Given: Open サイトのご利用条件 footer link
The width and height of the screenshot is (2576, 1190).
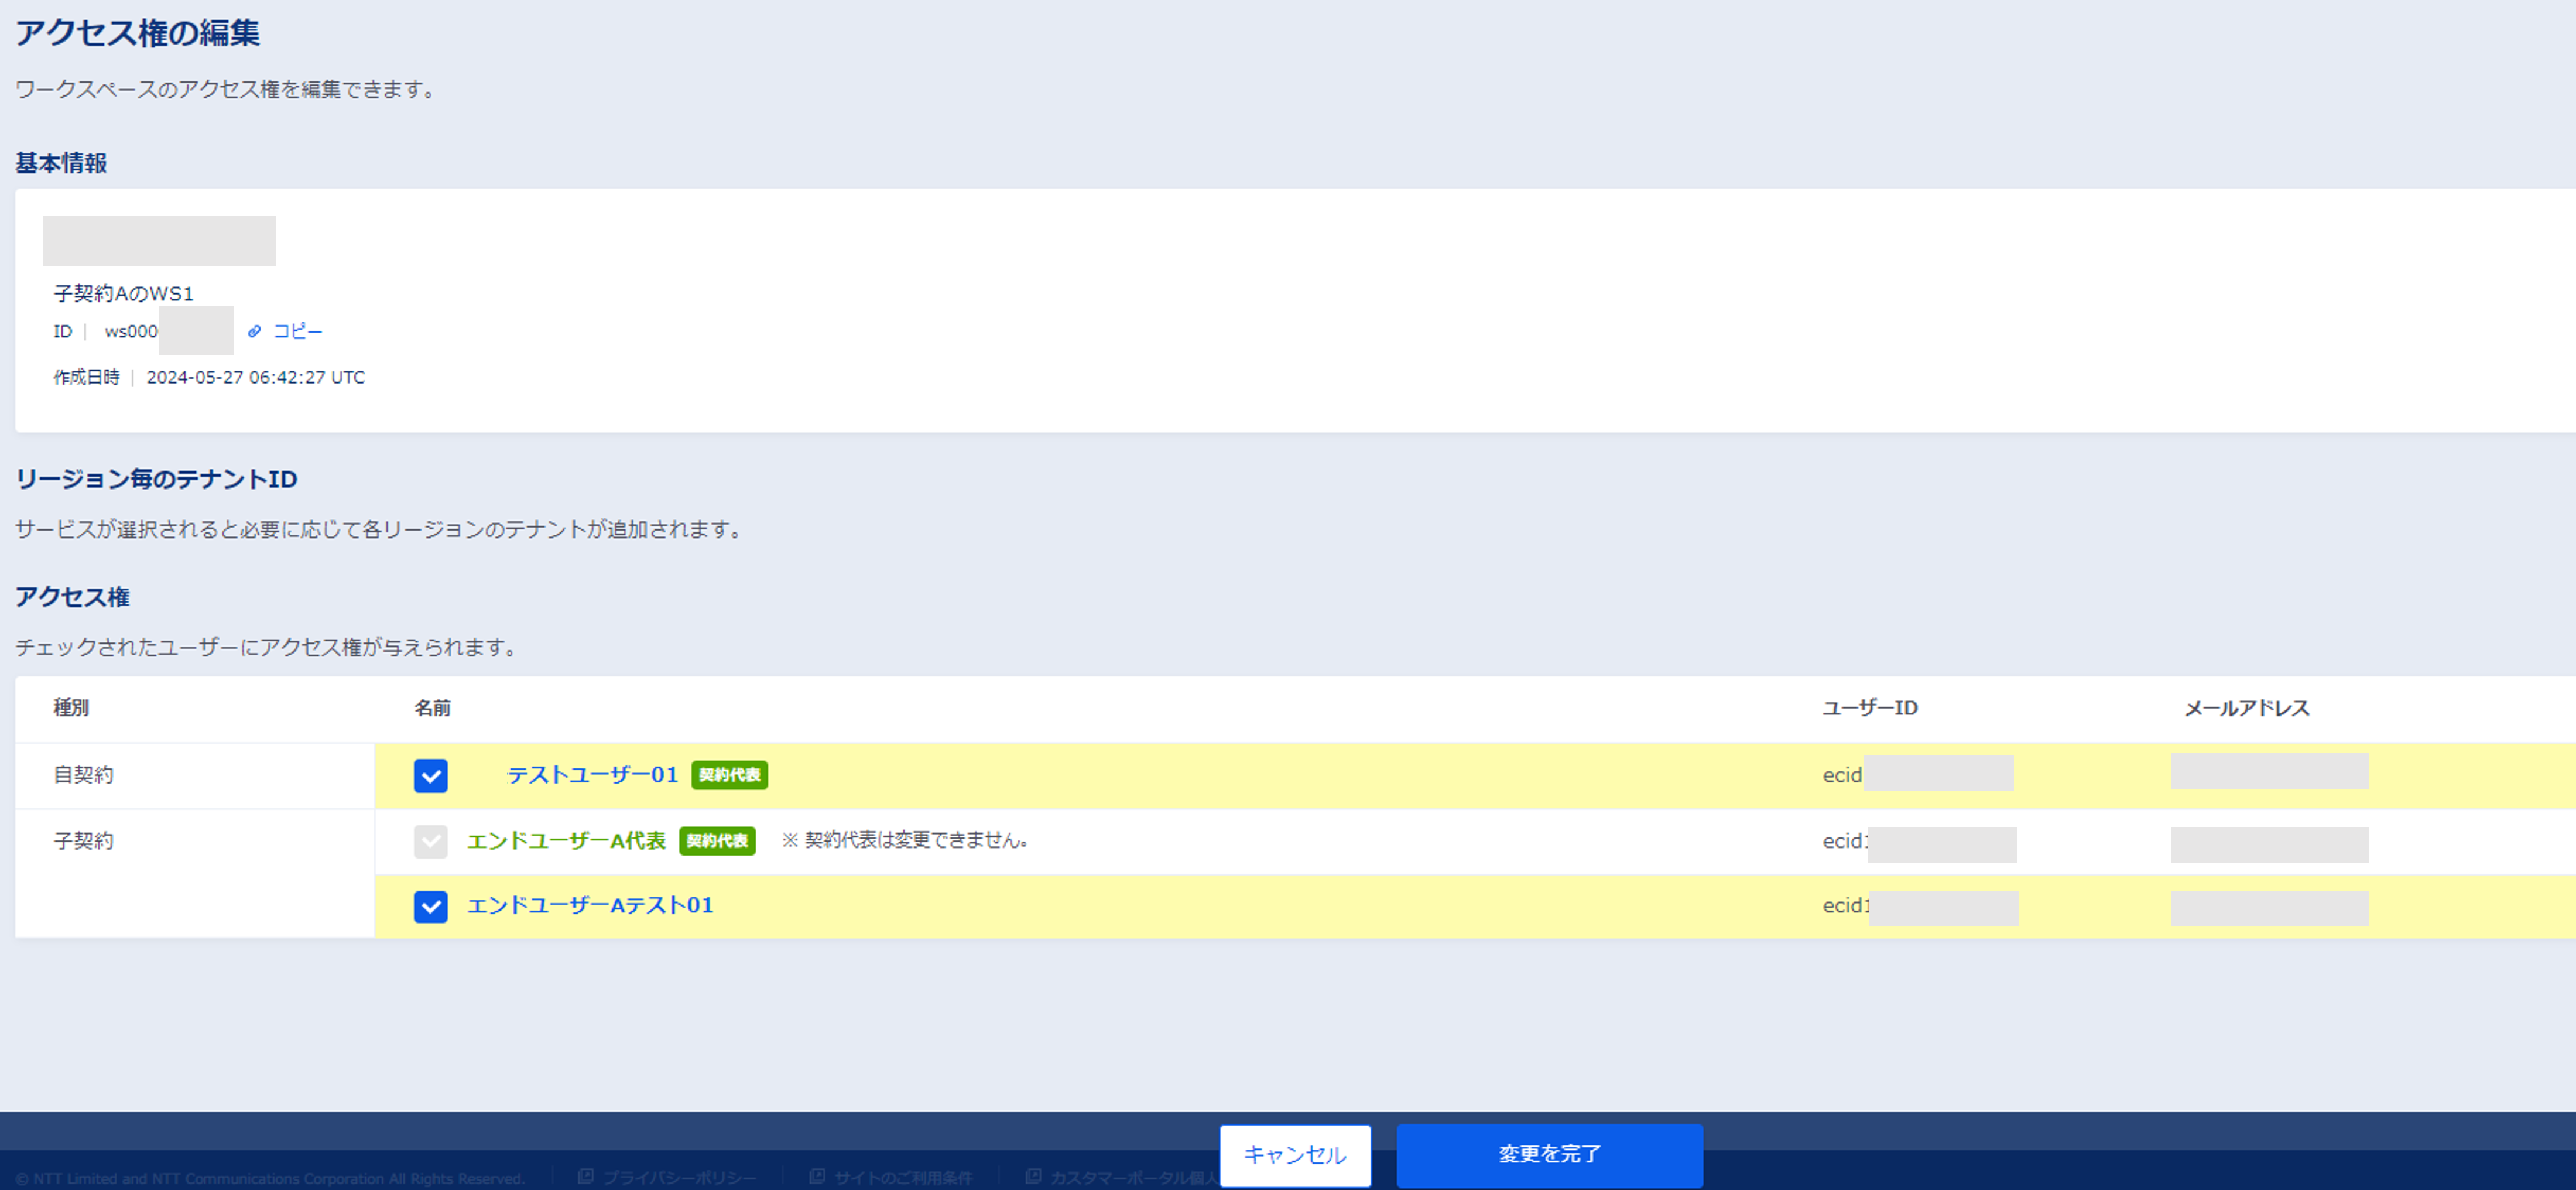Looking at the screenshot, I should pos(903,1178).
